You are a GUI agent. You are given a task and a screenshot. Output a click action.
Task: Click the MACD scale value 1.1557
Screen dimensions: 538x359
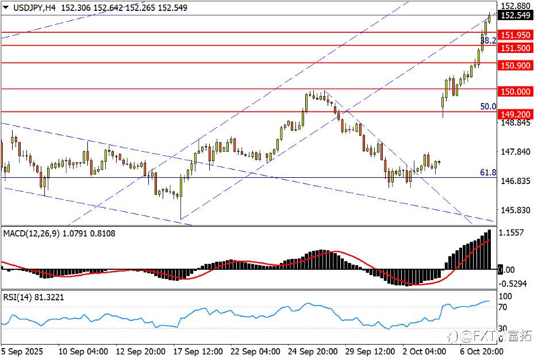(511, 233)
